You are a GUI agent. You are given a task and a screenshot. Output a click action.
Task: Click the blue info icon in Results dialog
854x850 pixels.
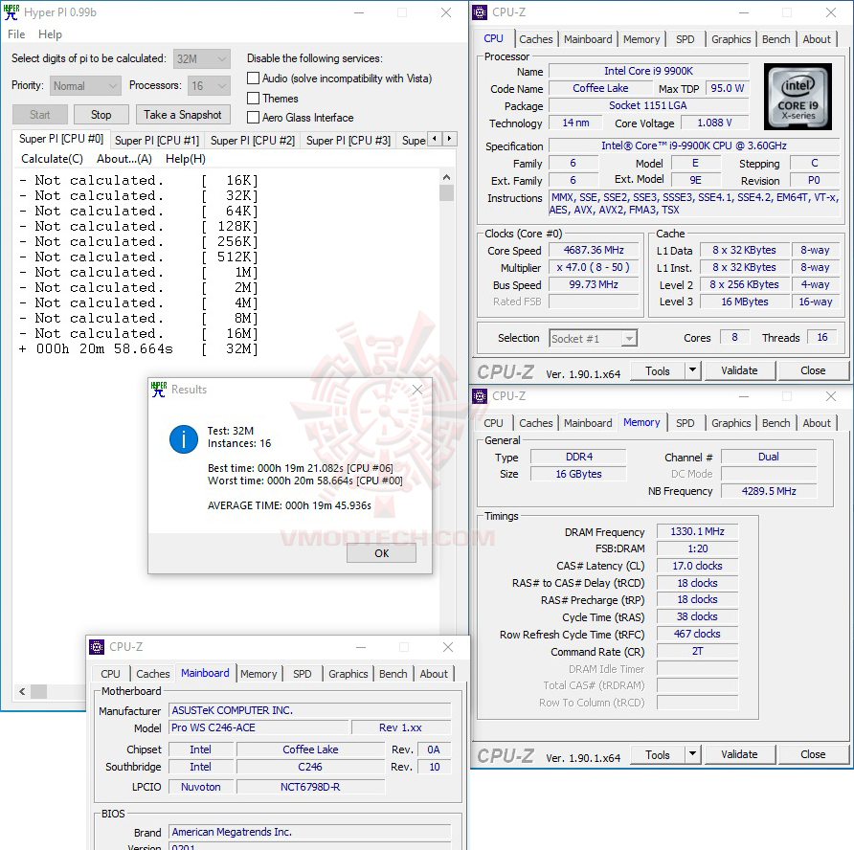click(x=182, y=440)
